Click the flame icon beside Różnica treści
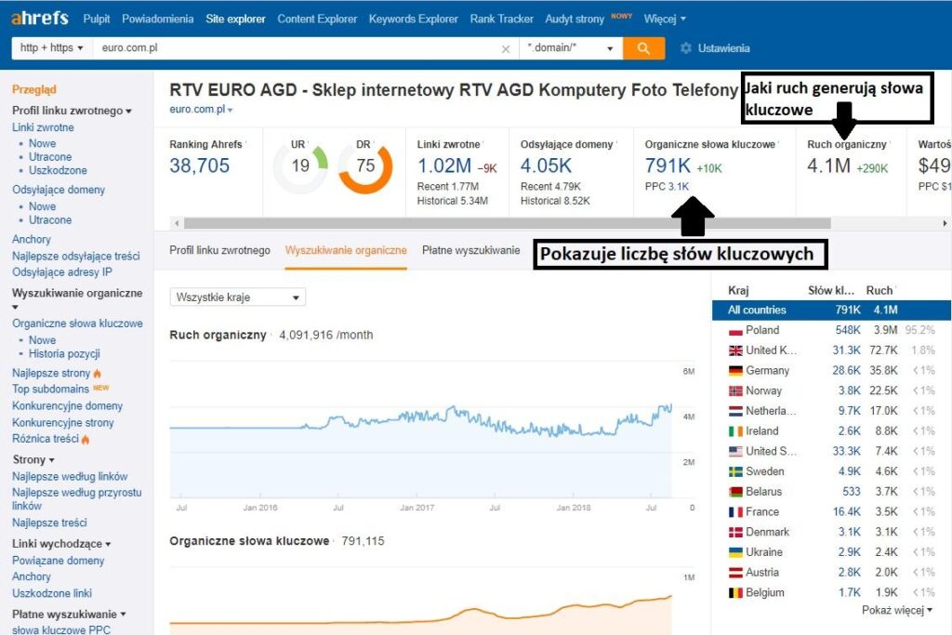Image resolution: width=952 pixels, height=635 pixels. point(85,439)
